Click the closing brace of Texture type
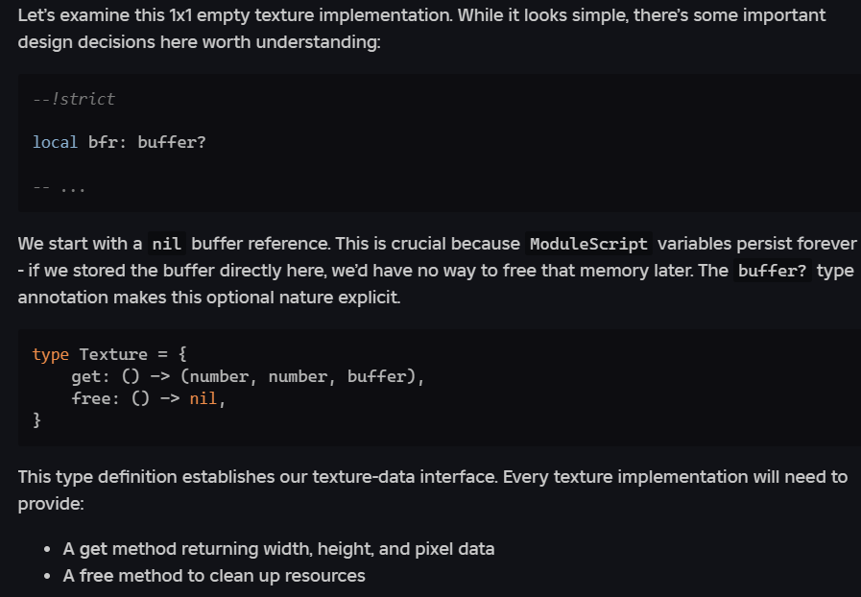This screenshot has height=597, width=861. (x=37, y=420)
